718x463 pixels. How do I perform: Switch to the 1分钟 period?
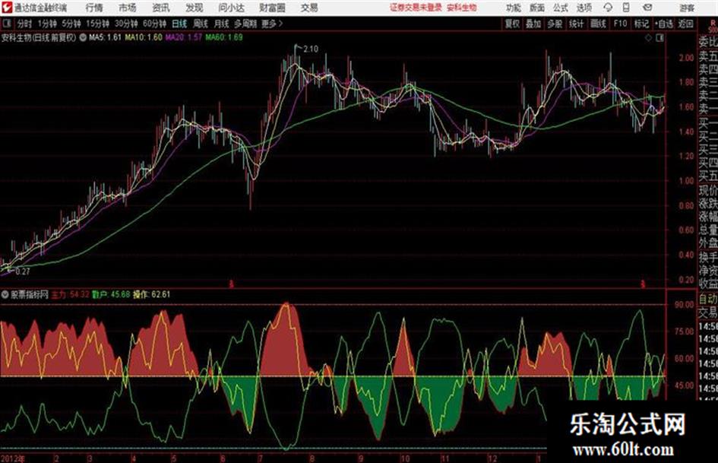click(47, 24)
